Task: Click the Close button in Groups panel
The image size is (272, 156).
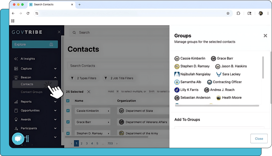Action: coord(259,138)
